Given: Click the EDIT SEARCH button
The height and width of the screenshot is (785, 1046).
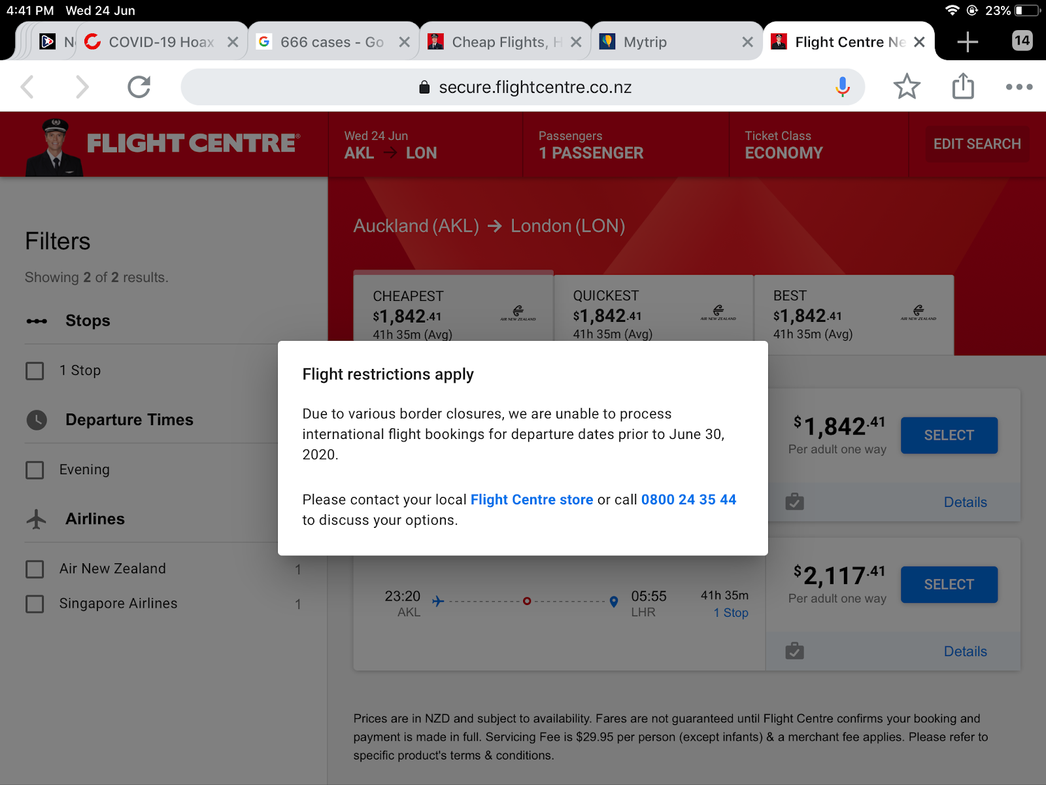Looking at the screenshot, I should [977, 144].
